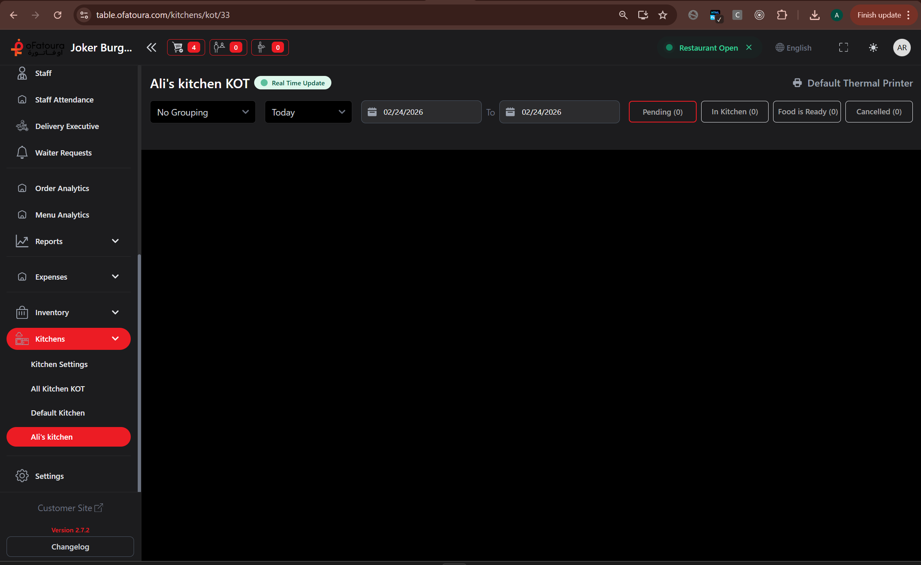
Task: Open AR user avatar menu
Action: pyautogui.click(x=902, y=47)
